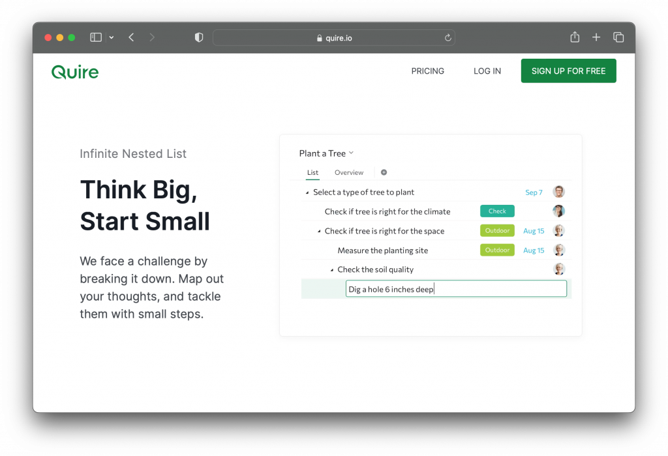The width and height of the screenshot is (668, 456).
Task: Switch to the Overview tab
Action: click(x=349, y=173)
